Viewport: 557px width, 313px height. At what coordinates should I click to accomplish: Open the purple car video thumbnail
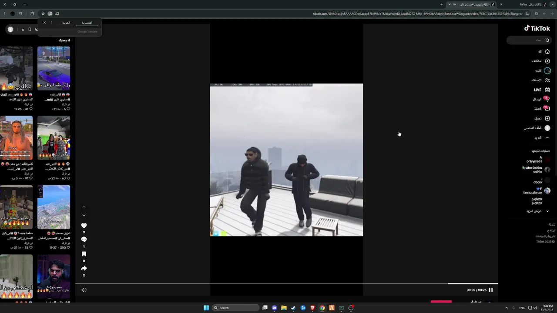[x=54, y=68]
